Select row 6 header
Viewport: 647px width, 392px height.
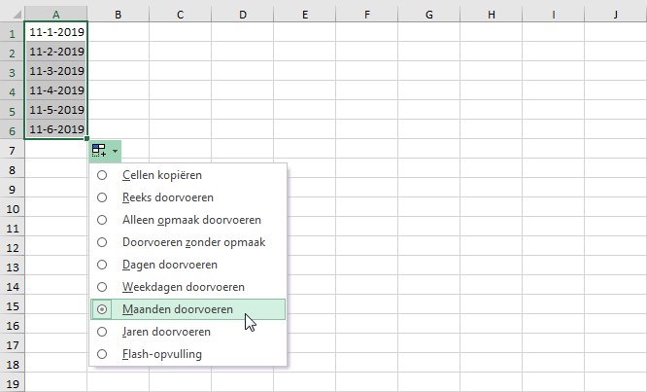[12, 129]
